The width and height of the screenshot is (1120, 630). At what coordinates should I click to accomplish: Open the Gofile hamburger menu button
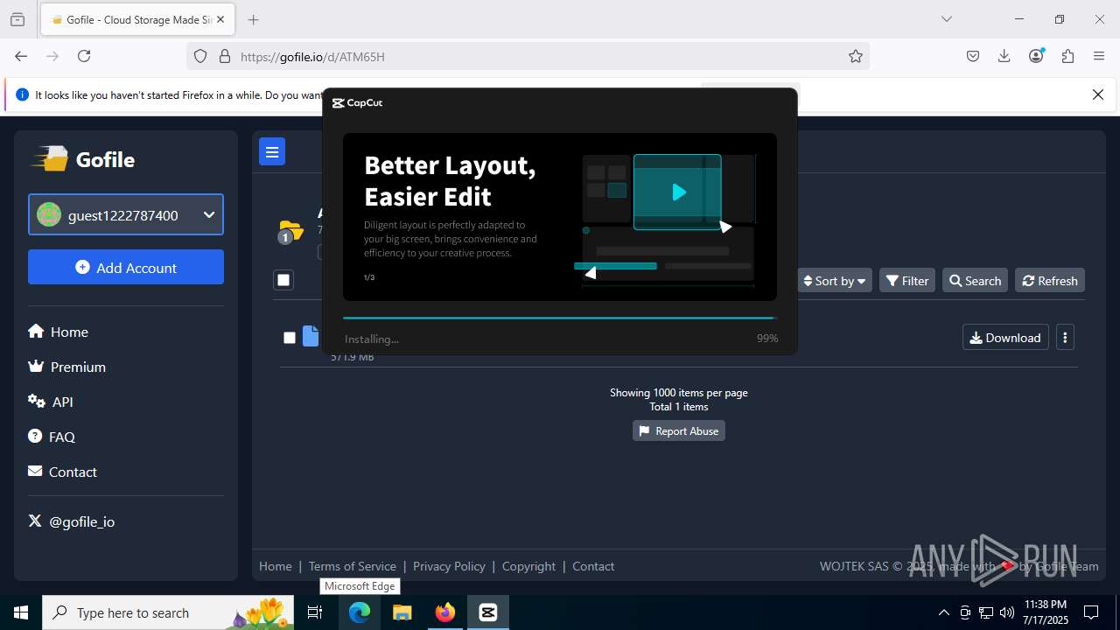272,152
